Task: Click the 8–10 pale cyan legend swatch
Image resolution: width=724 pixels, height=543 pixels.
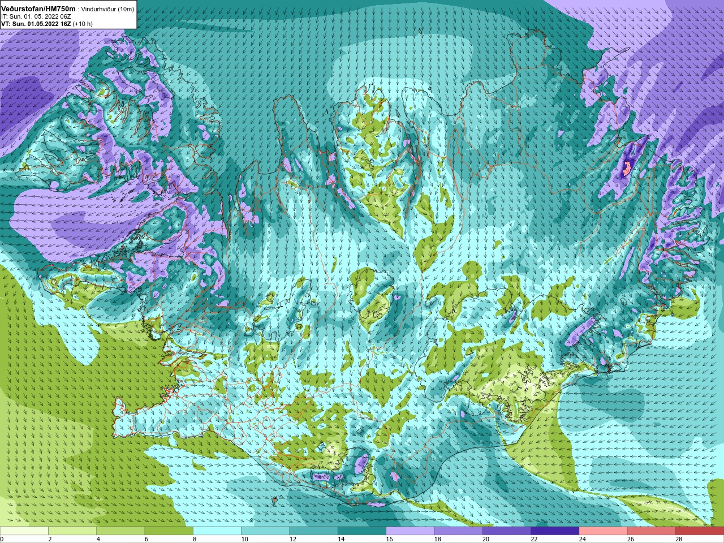Action: 217,531
